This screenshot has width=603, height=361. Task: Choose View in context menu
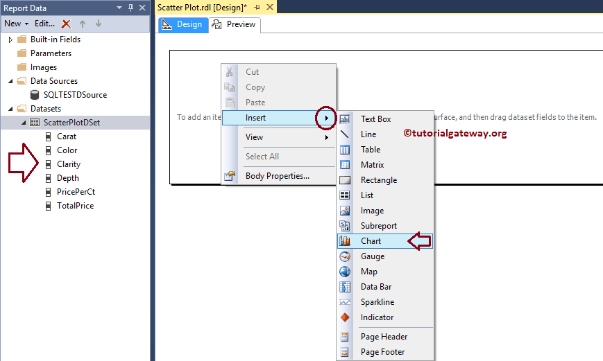pyautogui.click(x=279, y=137)
